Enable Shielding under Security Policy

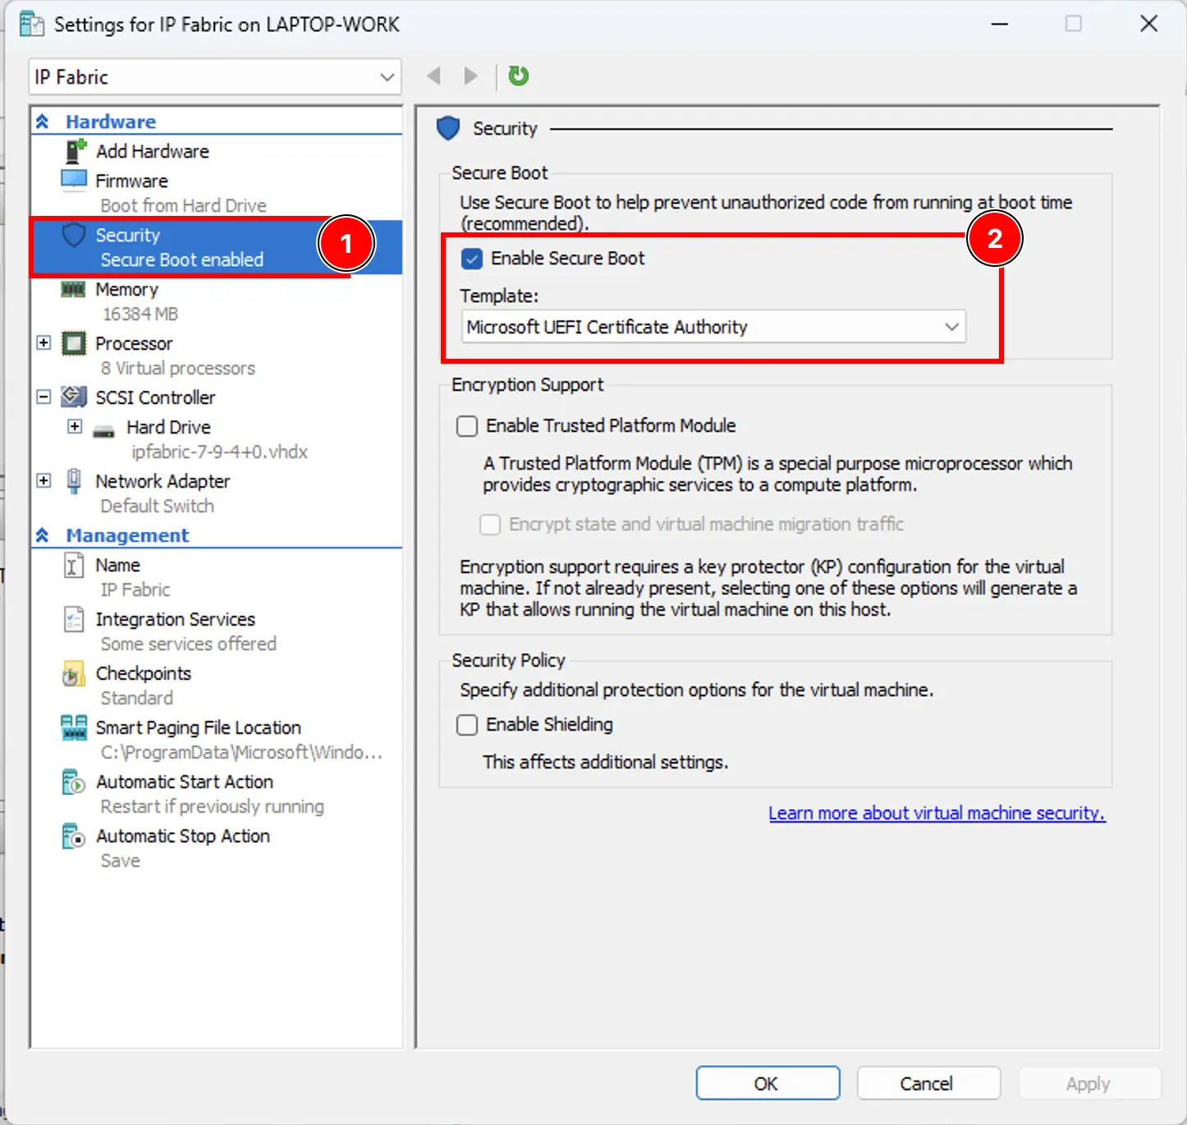467,724
